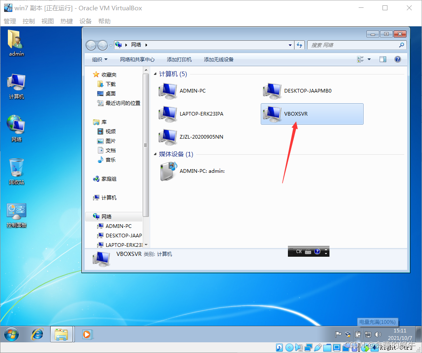
Task: Click language bar help icon
Action: point(317,251)
